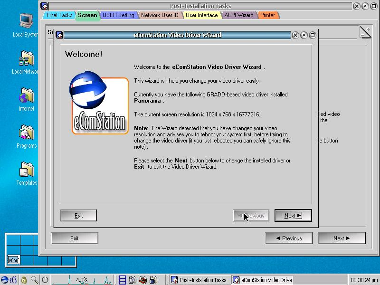Open the ACPI Wizard tab
This screenshot has height=285, width=380.
point(239,15)
